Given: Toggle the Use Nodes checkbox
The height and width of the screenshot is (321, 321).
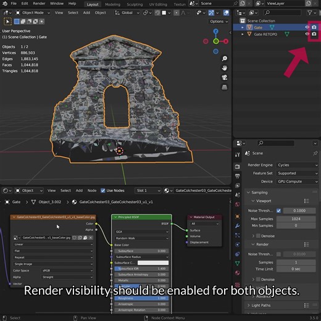Looking at the screenshot, I should coord(103,191).
